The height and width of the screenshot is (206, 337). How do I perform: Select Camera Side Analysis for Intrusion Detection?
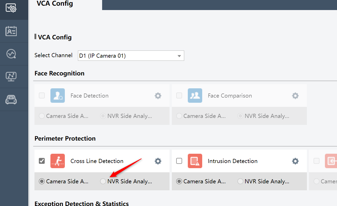pos(179,181)
